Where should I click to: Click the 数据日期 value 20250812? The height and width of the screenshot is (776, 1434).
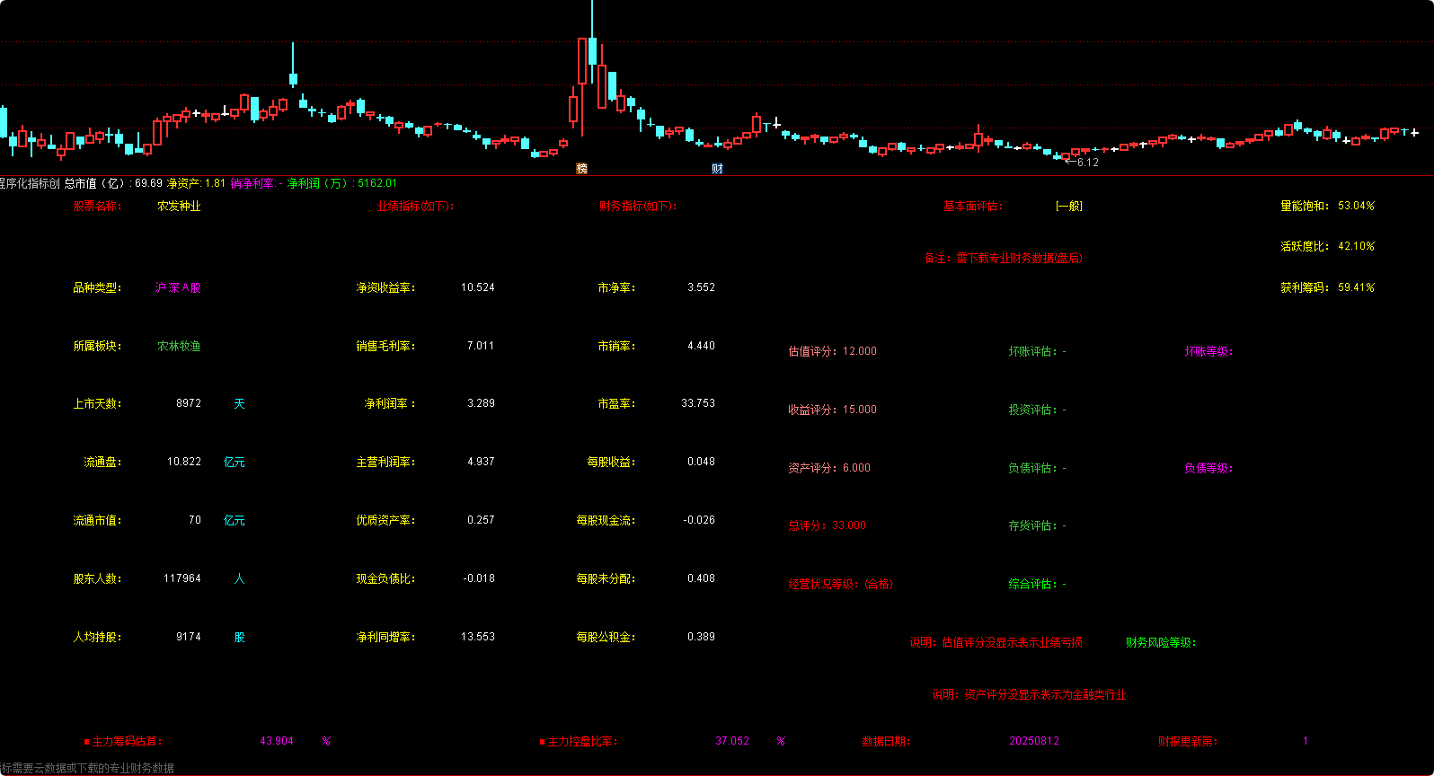(x=1033, y=742)
